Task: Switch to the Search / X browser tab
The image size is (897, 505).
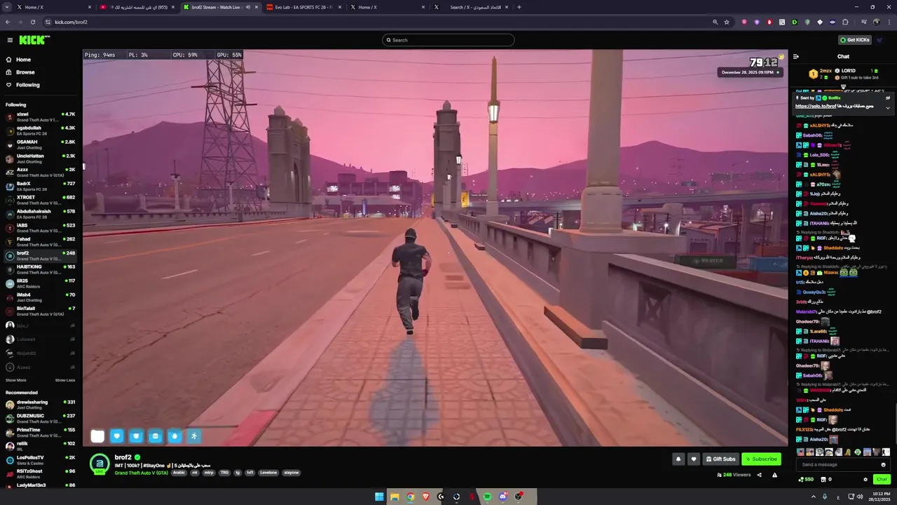Action: (472, 7)
